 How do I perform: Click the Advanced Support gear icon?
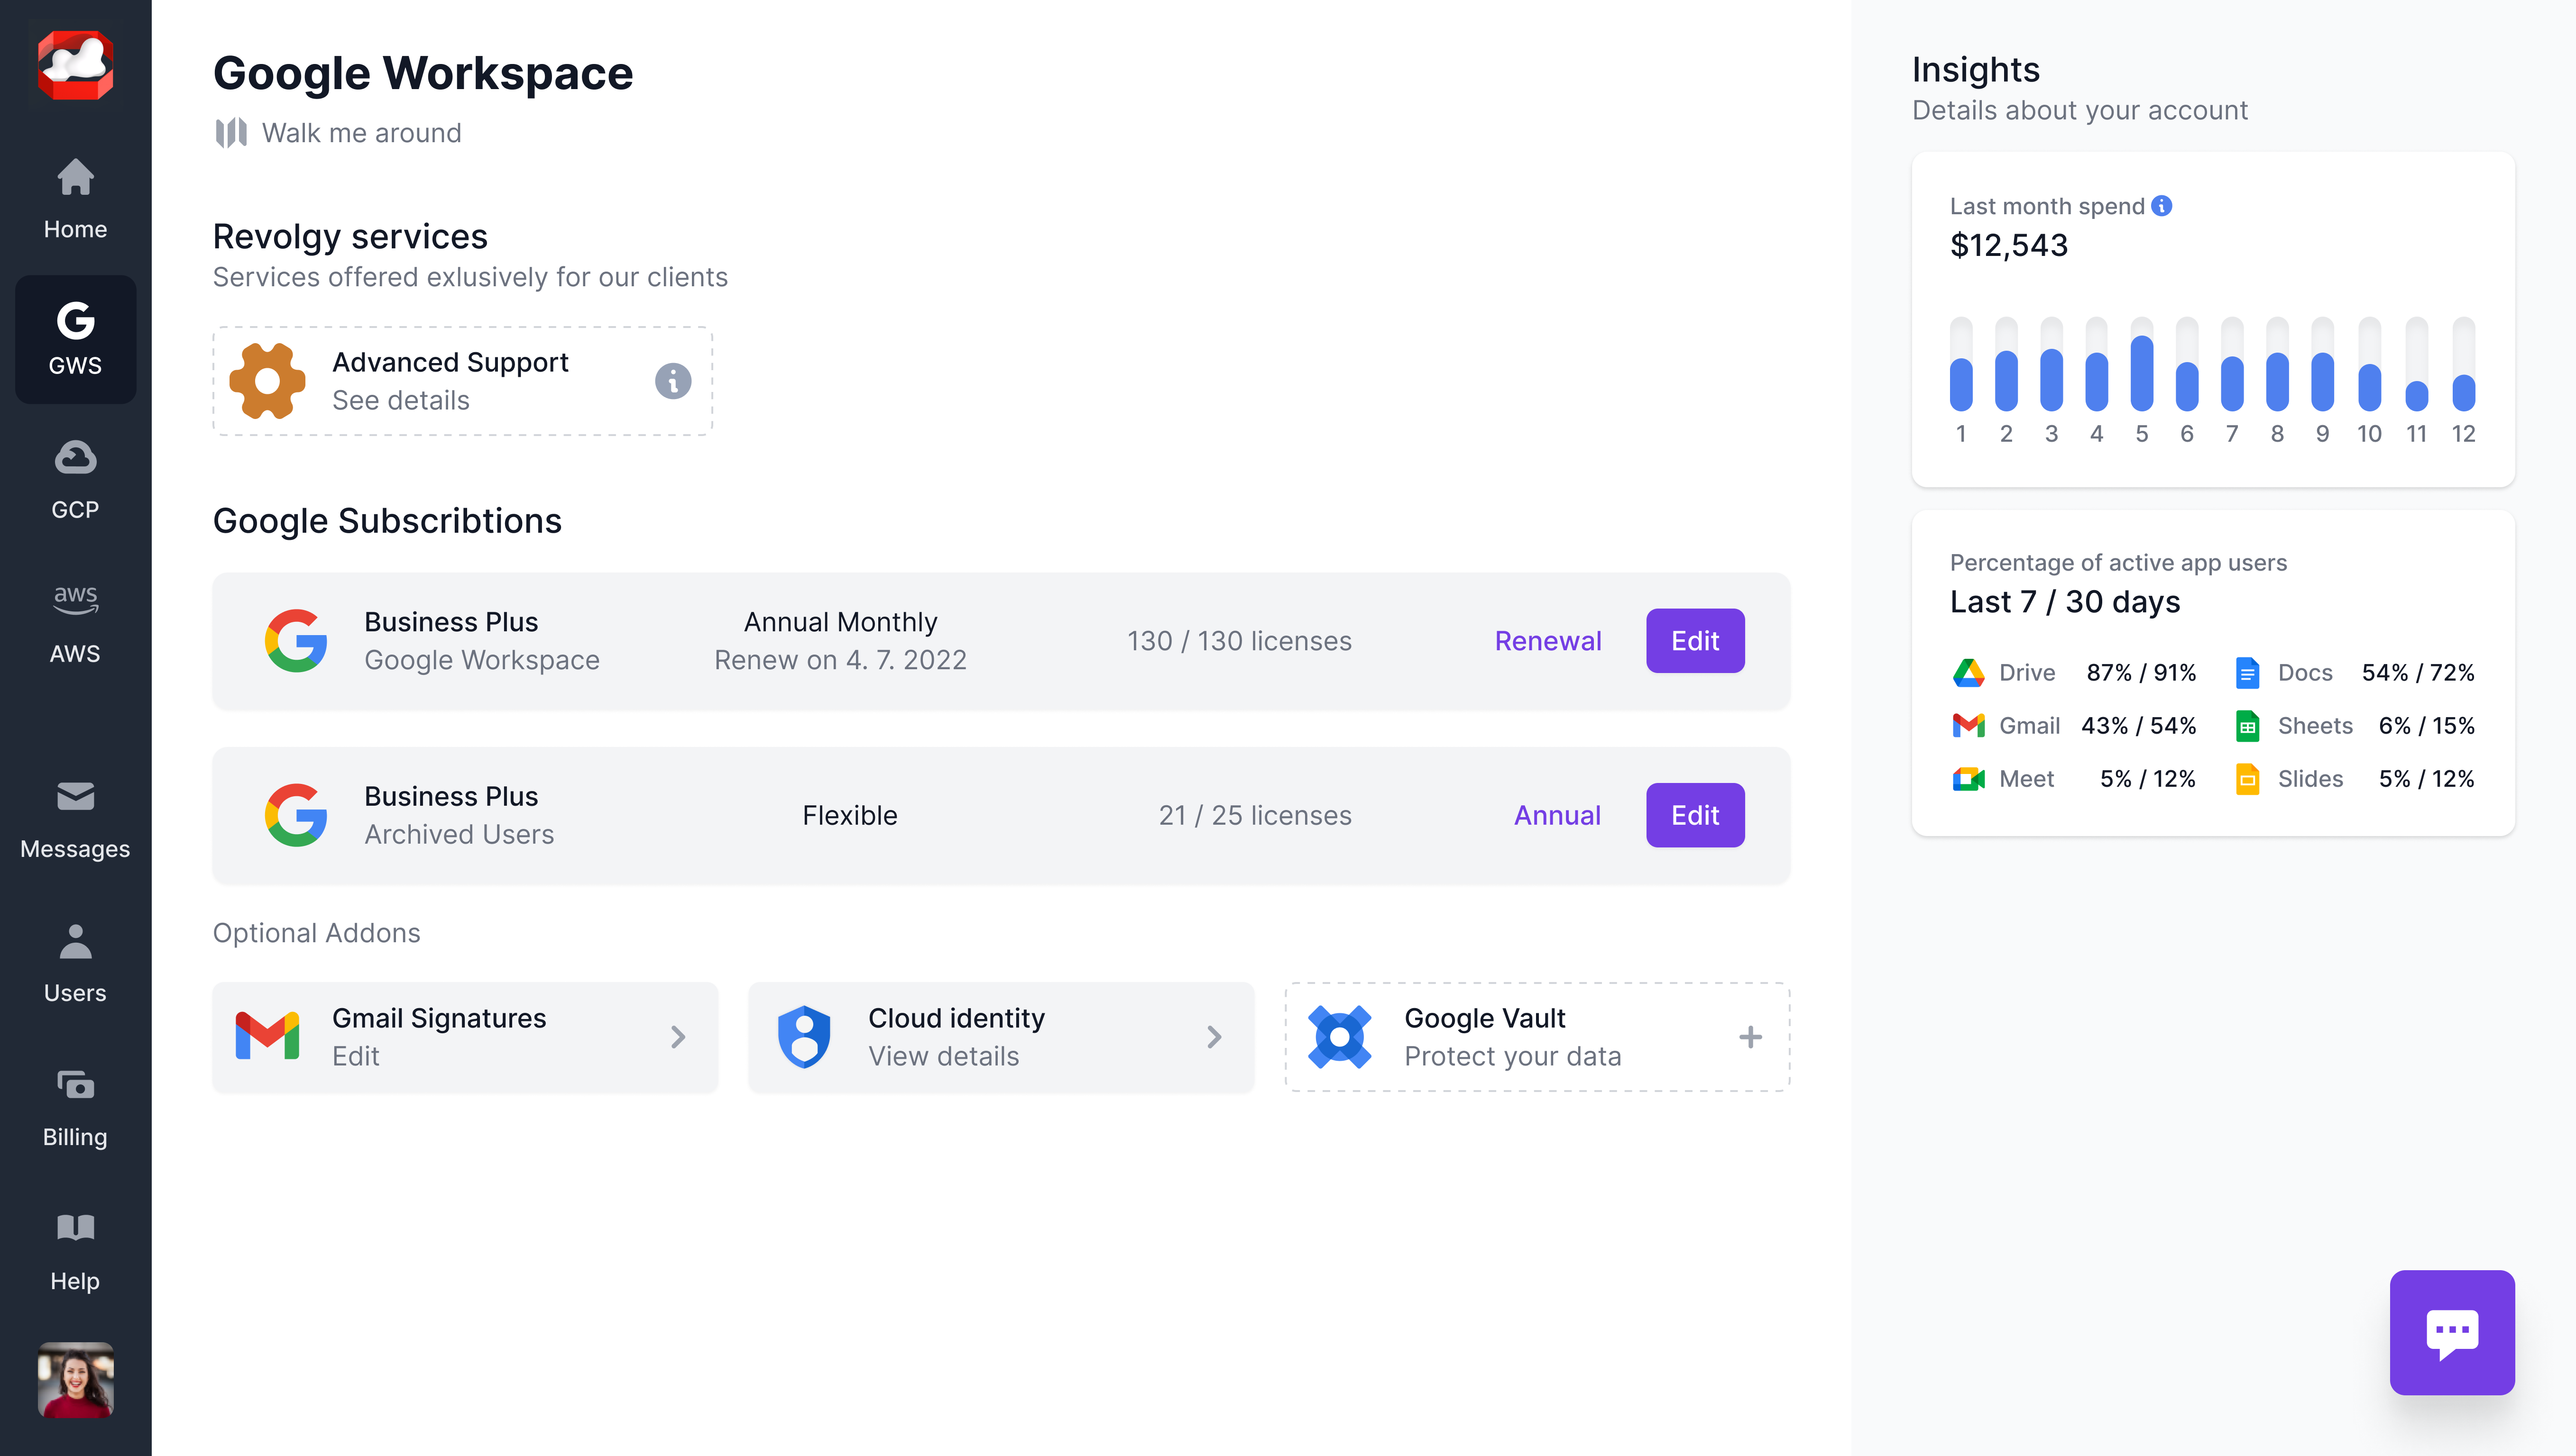(267, 381)
